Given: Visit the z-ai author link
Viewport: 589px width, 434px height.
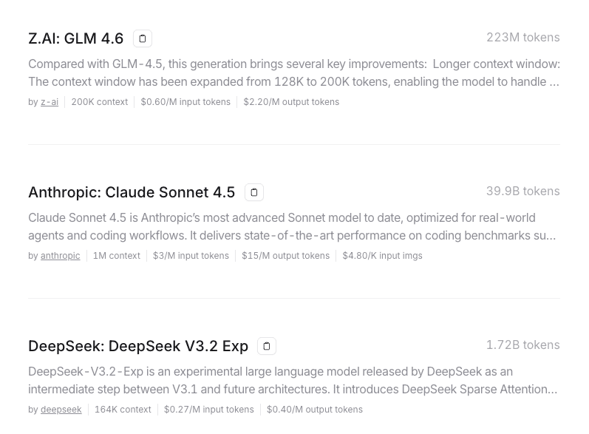Looking at the screenshot, I should [50, 102].
